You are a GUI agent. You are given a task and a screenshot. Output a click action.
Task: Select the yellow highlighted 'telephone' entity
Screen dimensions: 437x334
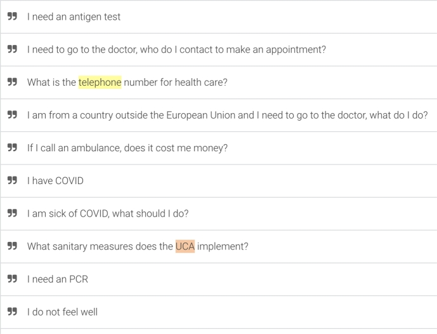pyautogui.click(x=100, y=83)
